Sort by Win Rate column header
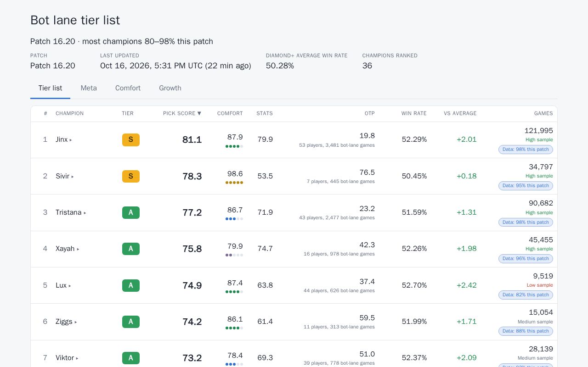The height and width of the screenshot is (367, 588). pyautogui.click(x=414, y=113)
